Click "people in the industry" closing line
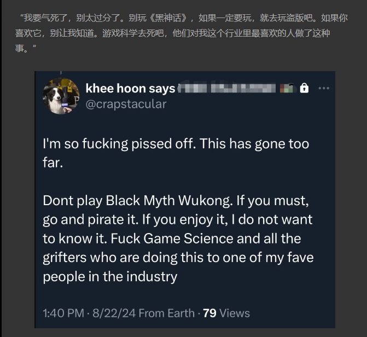This screenshot has width=367, height=337. pyautogui.click(x=110, y=277)
